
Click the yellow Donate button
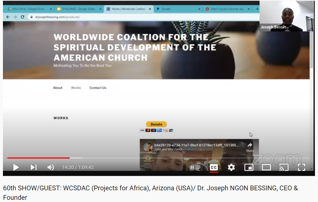point(156,124)
